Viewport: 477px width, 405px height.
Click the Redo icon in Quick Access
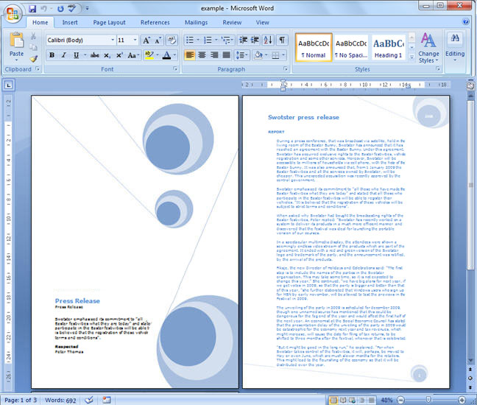click(x=60, y=9)
